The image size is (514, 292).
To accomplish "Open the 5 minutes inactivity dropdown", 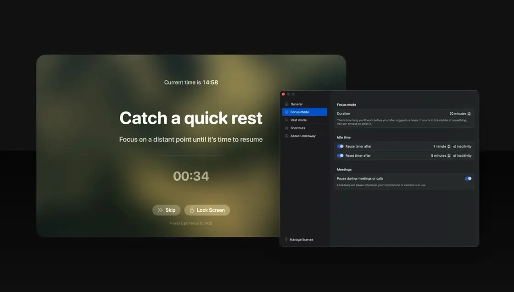I will pyautogui.click(x=441, y=155).
